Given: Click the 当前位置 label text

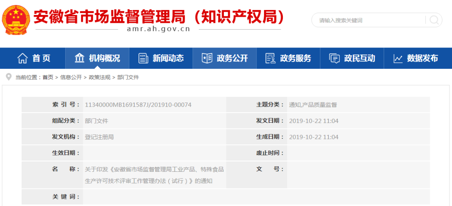Looking at the screenshot, I should 28,77.
